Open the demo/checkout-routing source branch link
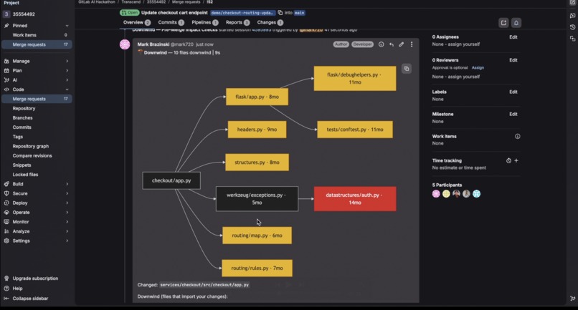 point(242,13)
